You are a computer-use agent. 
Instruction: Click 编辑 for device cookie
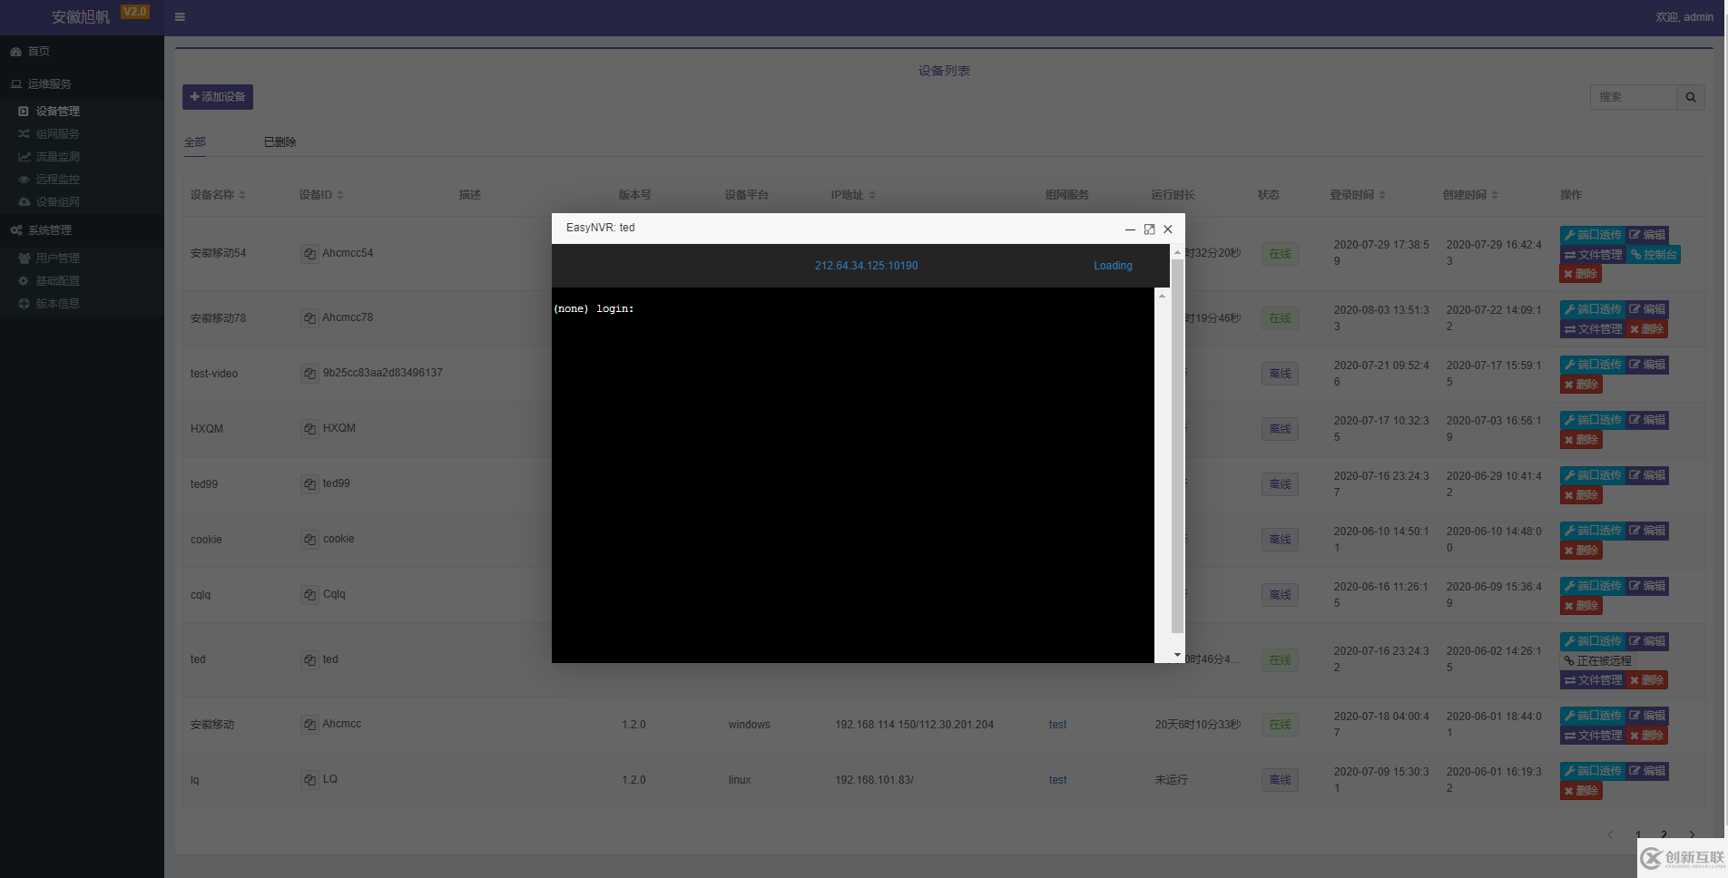tap(1647, 531)
